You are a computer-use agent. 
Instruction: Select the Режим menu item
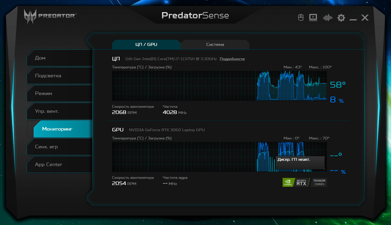pyautogui.click(x=60, y=94)
